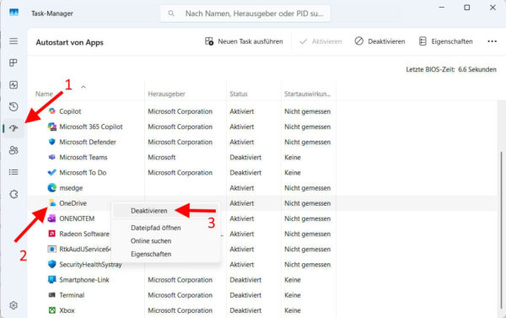The height and width of the screenshot is (318, 506).
Task: Click the Autostart von Apps heading
Action: 69,42
